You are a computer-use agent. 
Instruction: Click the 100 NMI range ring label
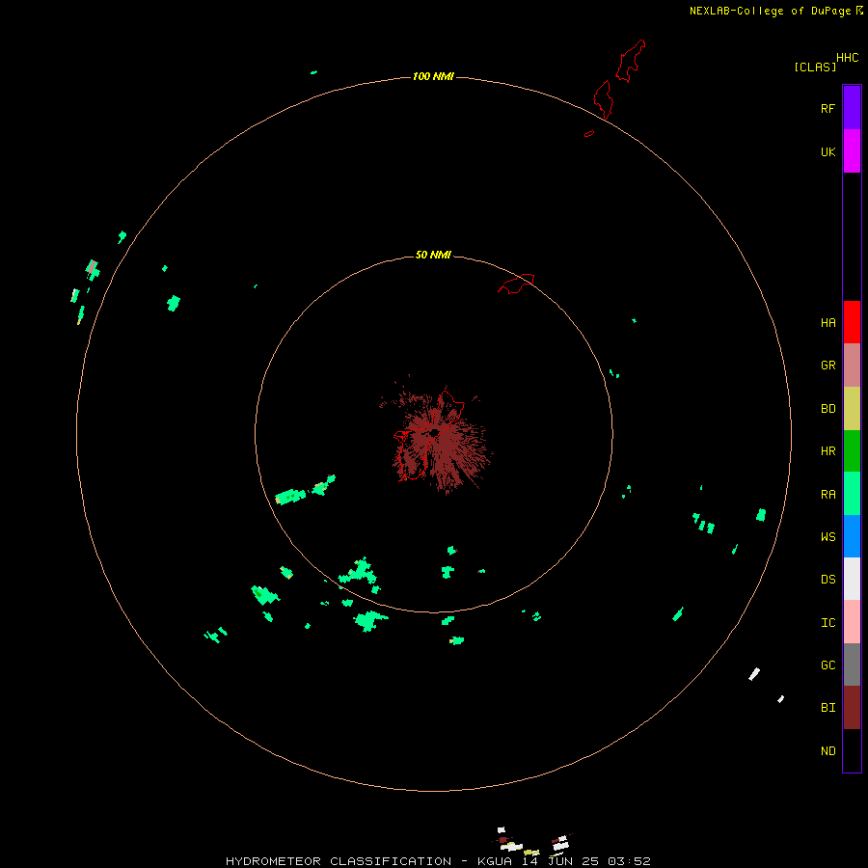(433, 76)
